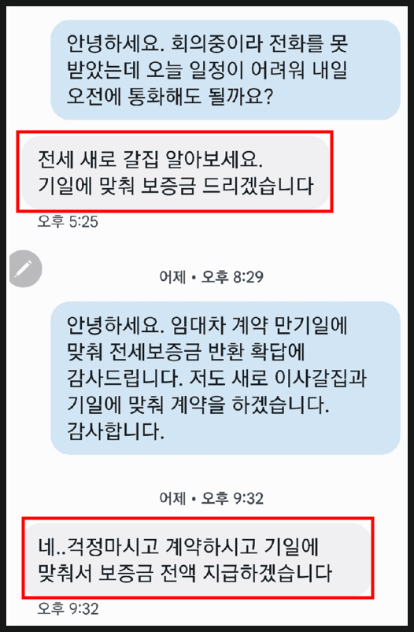Image resolution: width=414 pixels, height=632 pixels.
Task: Click the 오후 9:32 timestamp under last message
Action: (x=68, y=608)
